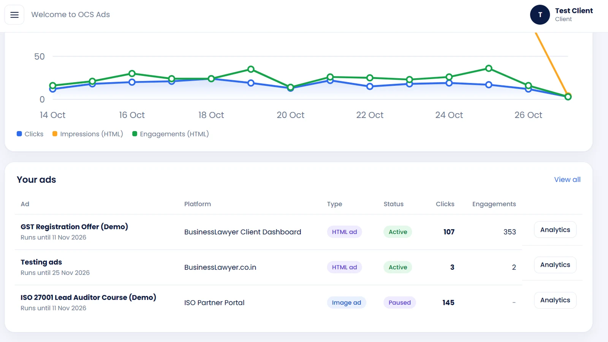
Task: Click the Your ads heading
Action: point(36,179)
